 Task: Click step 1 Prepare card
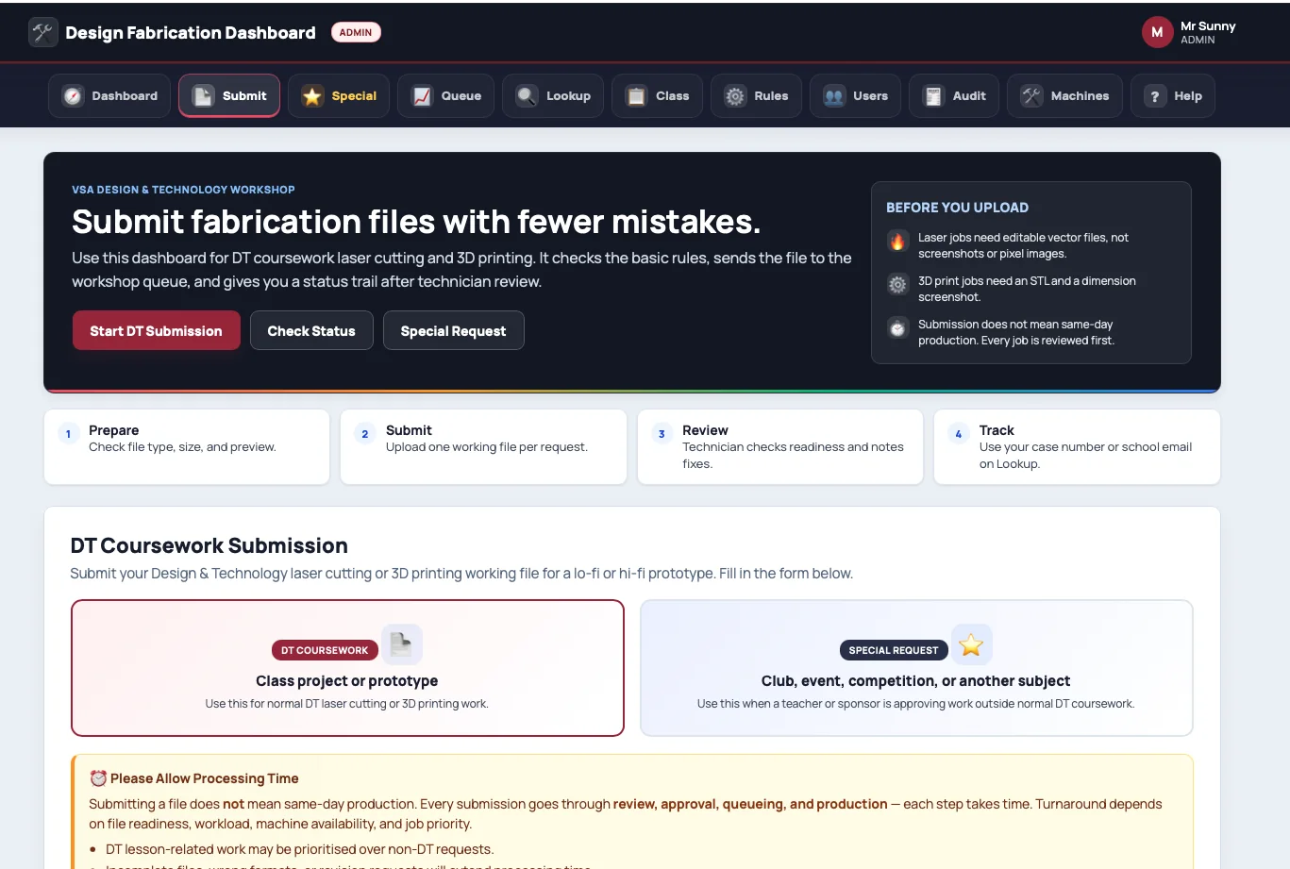point(187,446)
